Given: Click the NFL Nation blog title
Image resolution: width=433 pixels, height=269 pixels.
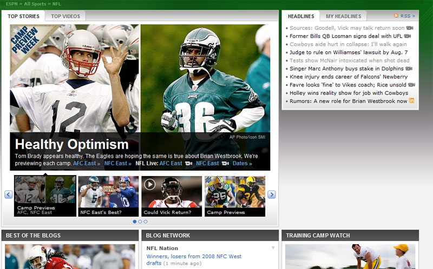Looking at the screenshot, I should coord(162,248).
